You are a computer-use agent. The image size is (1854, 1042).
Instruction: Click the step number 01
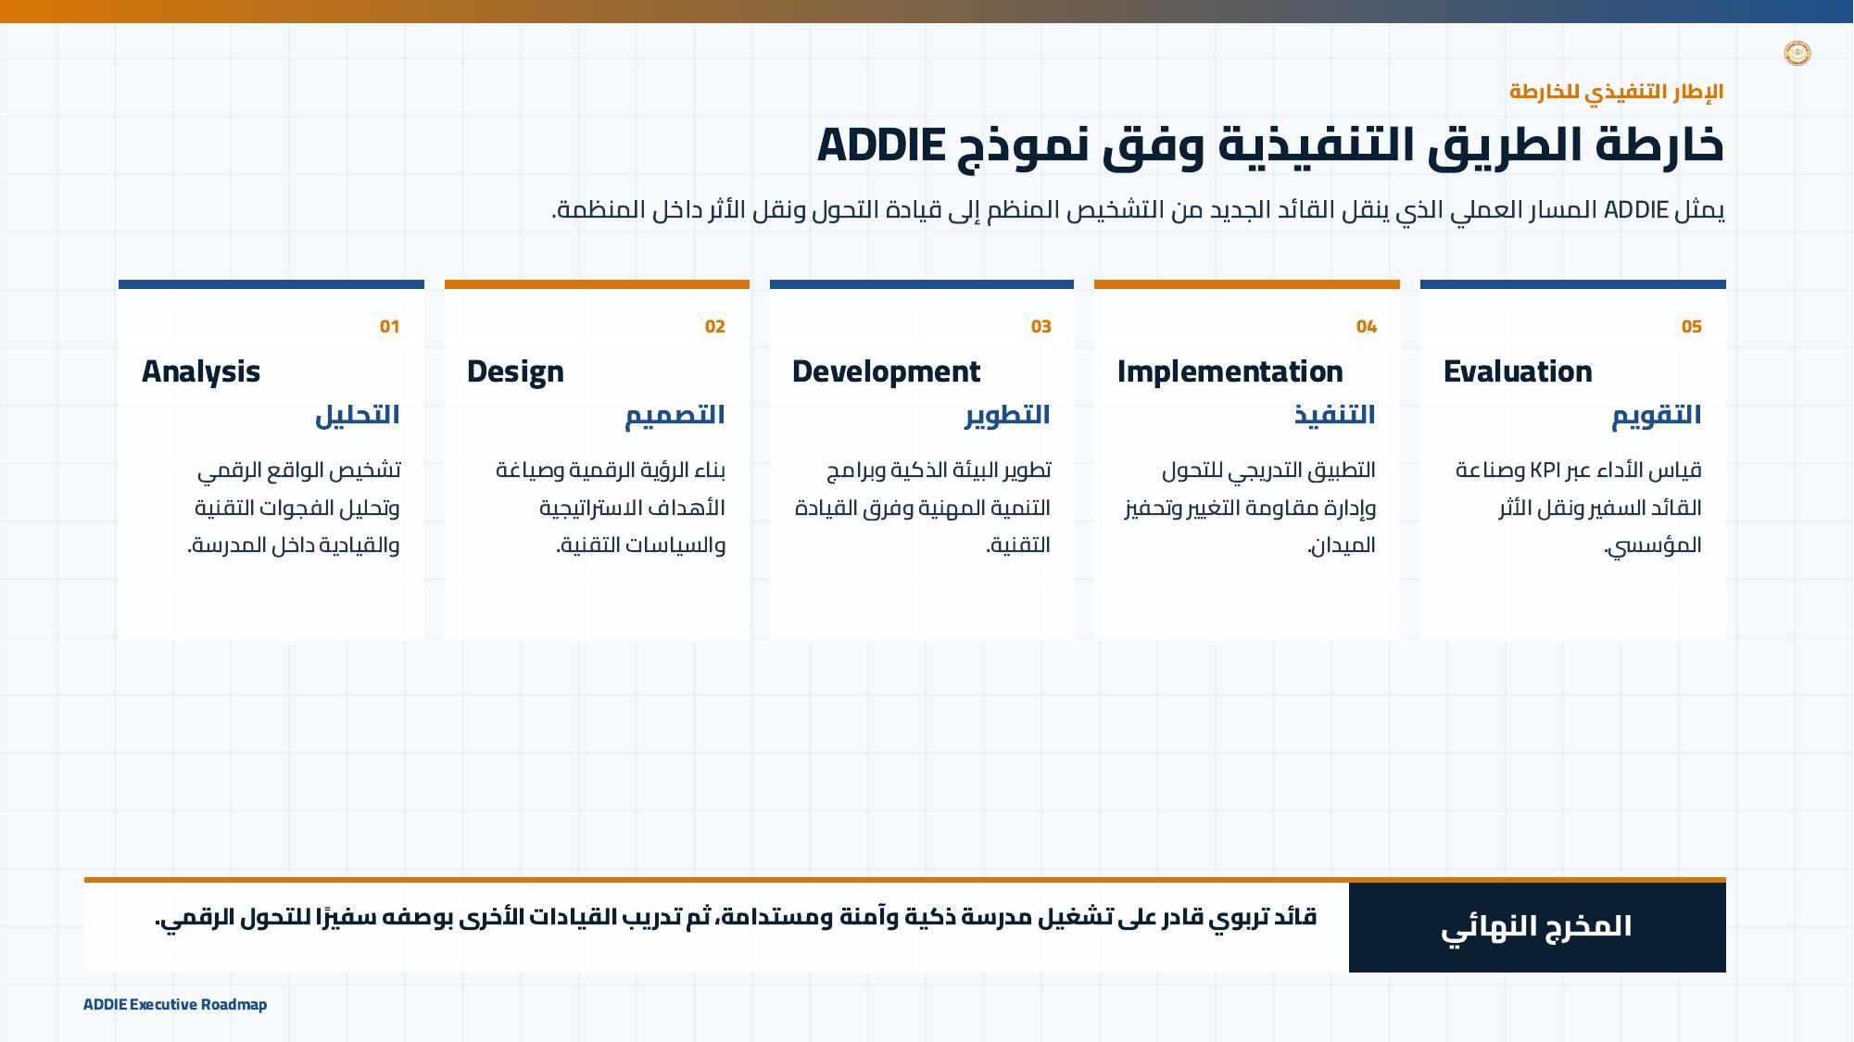pyautogui.click(x=389, y=327)
